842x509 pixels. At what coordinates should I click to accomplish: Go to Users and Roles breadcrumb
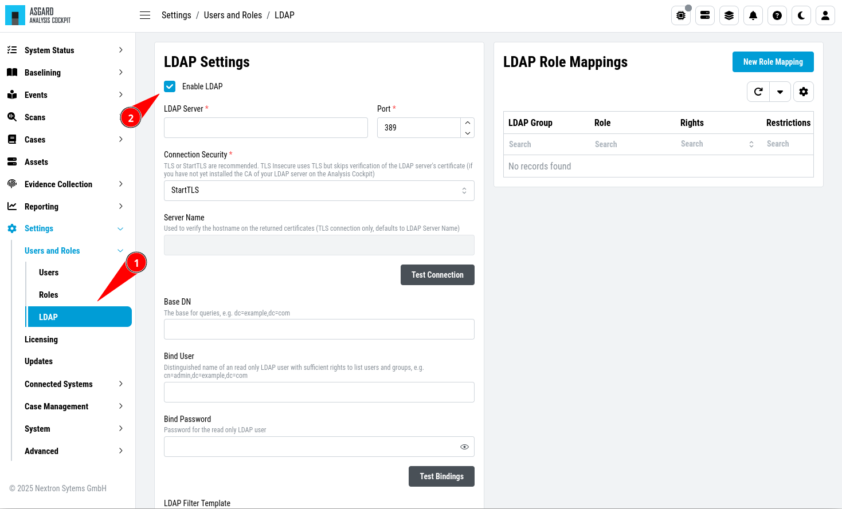point(233,15)
